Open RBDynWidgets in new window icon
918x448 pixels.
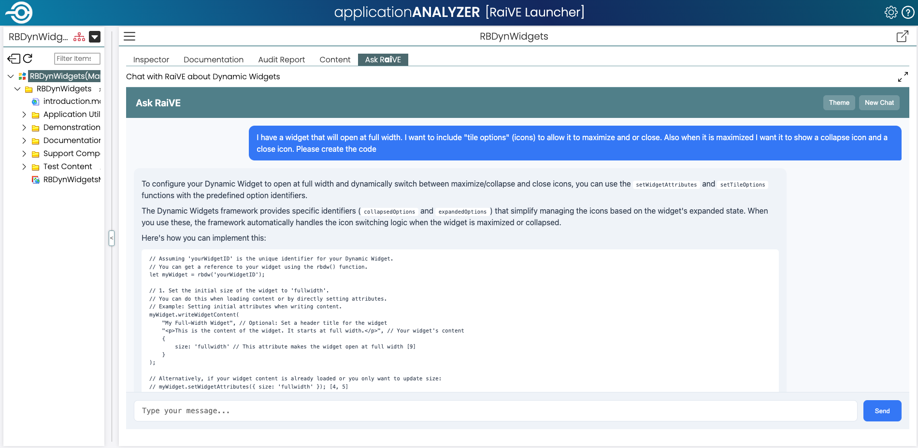tap(902, 37)
